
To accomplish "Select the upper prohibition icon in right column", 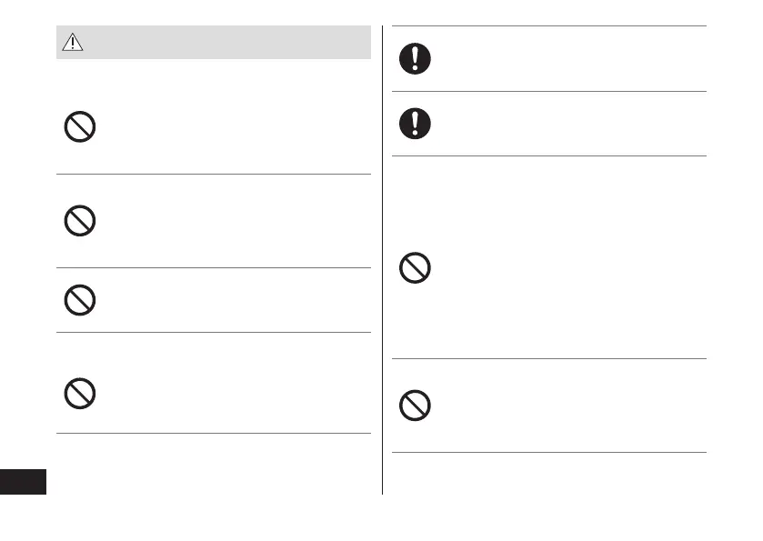I will tap(416, 267).
